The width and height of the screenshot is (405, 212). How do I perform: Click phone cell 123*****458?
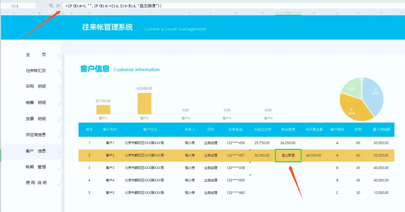pyautogui.click(x=235, y=168)
